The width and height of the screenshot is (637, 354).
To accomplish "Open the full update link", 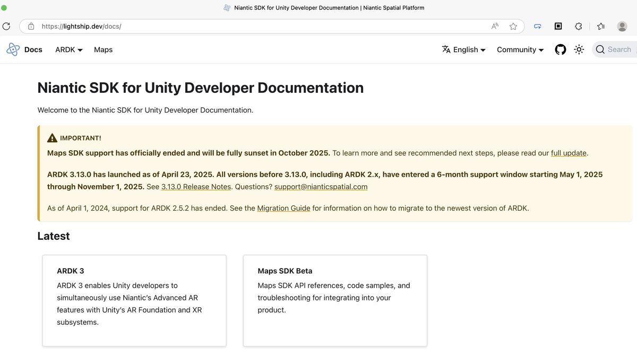I will tap(569, 153).
